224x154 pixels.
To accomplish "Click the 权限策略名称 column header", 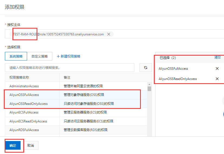I will 32,77.
